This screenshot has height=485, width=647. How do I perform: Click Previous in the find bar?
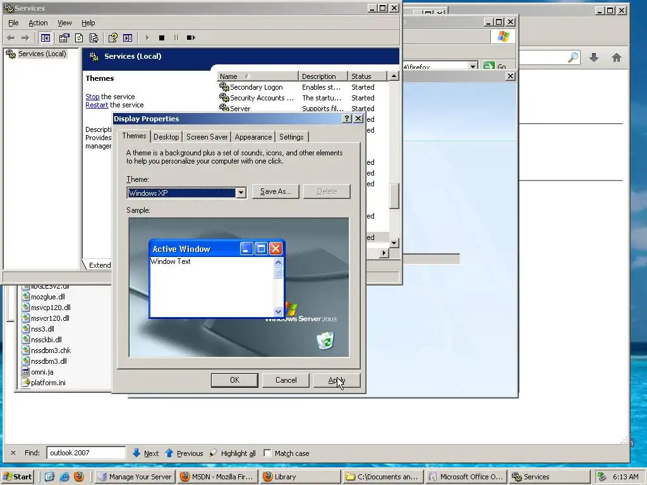pos(184,453)
